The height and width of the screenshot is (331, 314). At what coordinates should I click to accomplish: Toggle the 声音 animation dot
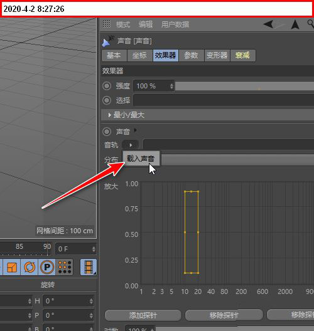(107, 132)
